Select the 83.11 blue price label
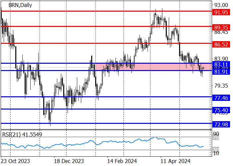The image size is (233, 166). 221,64
